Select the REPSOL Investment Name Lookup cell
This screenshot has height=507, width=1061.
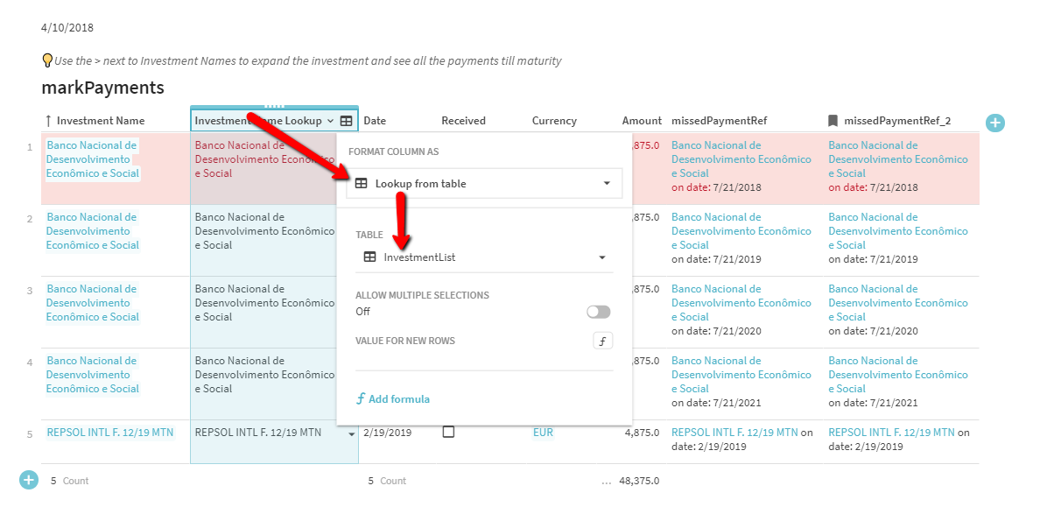pos(274,441)
